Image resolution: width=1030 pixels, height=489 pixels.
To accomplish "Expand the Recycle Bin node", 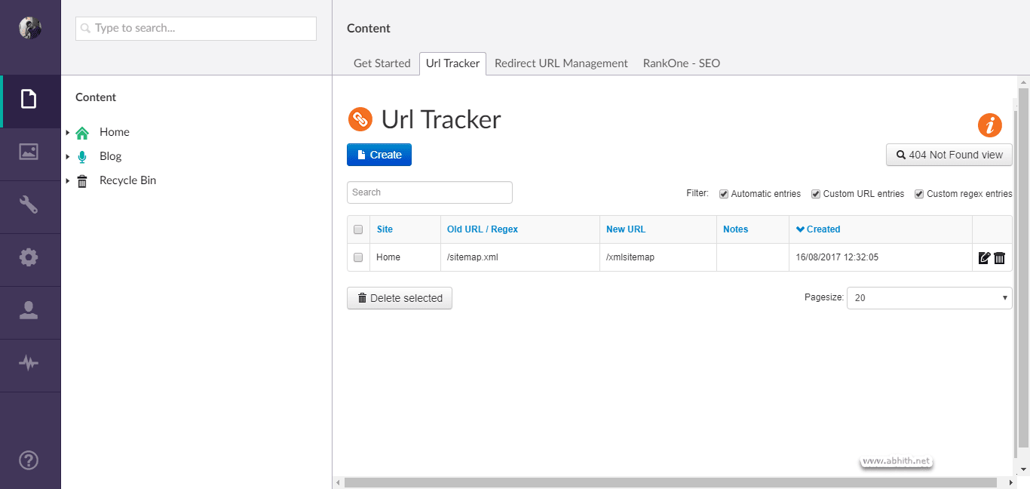I will [69, 180].
